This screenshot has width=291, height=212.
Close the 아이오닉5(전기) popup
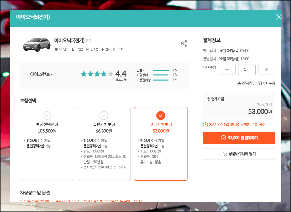click(x=279, y=17)
